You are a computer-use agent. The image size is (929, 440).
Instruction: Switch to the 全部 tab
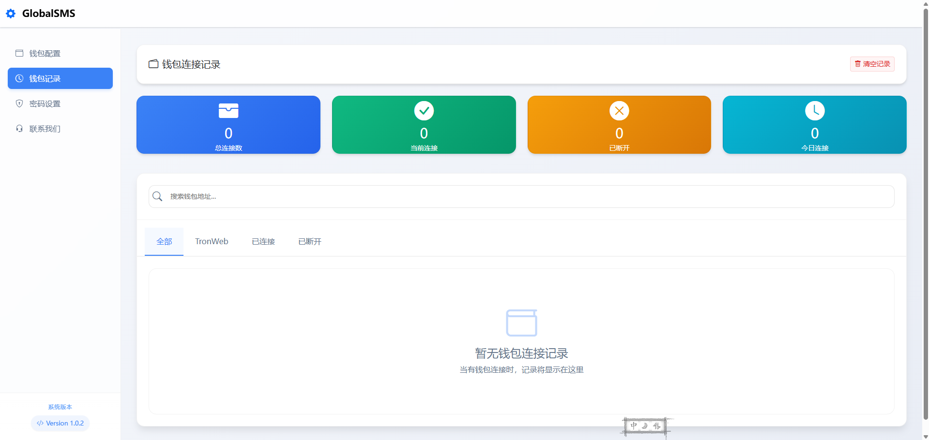[x=164, y=241]
